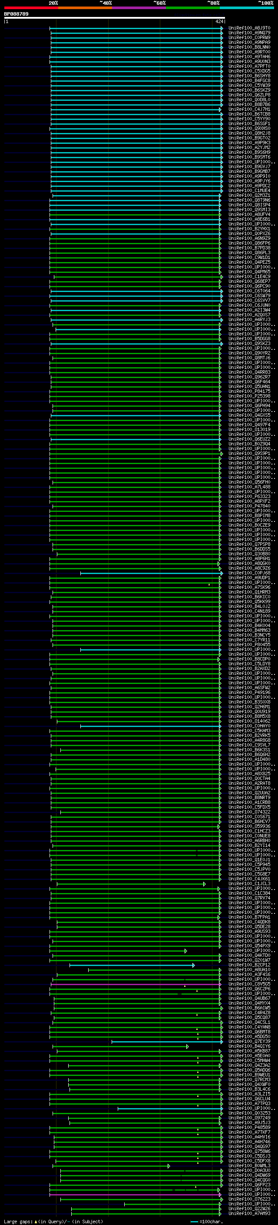This screenshot has height=1225, width=278.
Task: Click UniRef100_Q9XHS0 label
Action: pyautogui.click(x=249, y=128)
